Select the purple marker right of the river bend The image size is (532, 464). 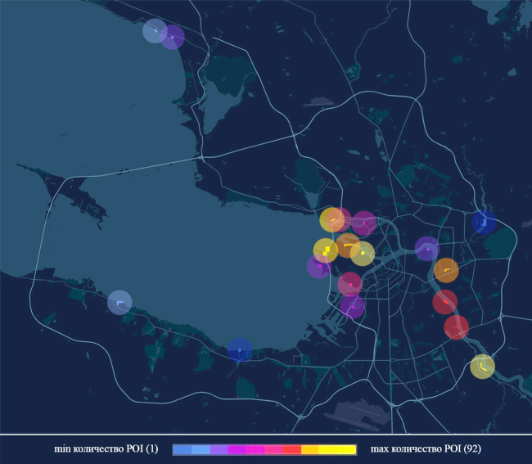(x=426, y=248)
